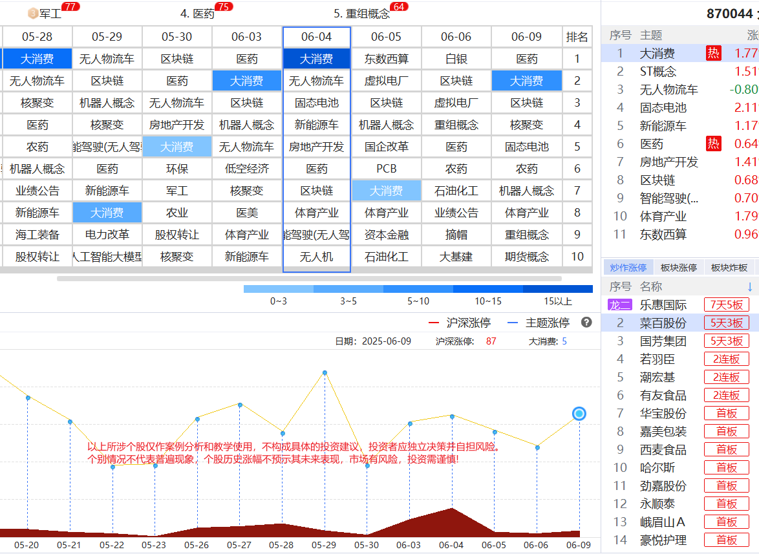This screenshot has height=554, width=759.
Task: Click PCB cell in the 06-05 column
Action: [x=386, y=169]
